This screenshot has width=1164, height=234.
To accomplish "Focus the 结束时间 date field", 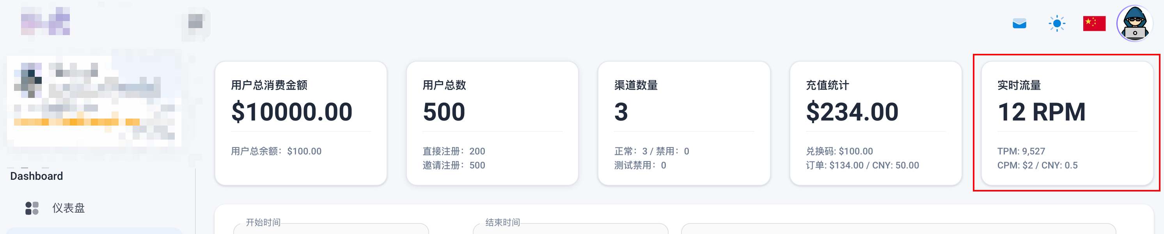I will pyautogui.click(x=570, y=229).
